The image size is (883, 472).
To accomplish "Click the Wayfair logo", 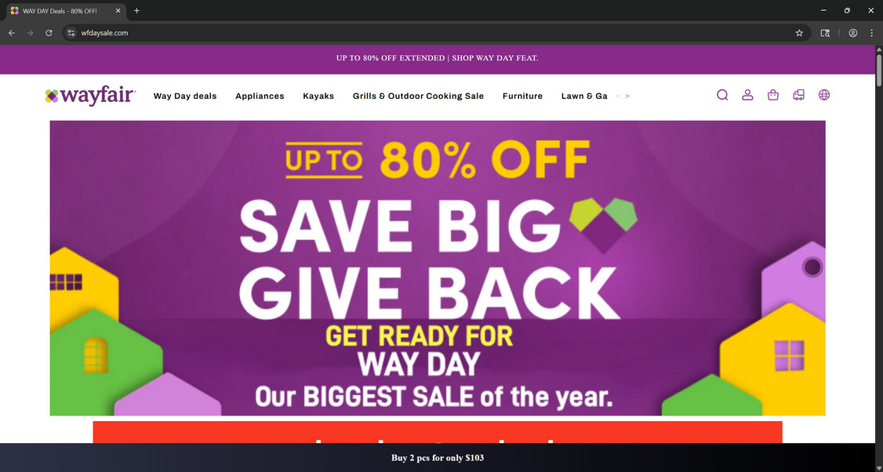I will [x=90, y=95].
